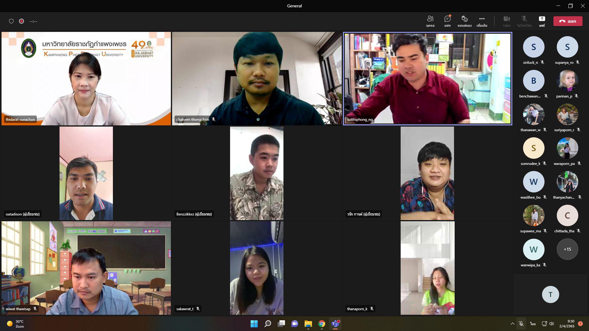Toggle the system tray microphone mute
589x331 pixels.
[521, 324]
